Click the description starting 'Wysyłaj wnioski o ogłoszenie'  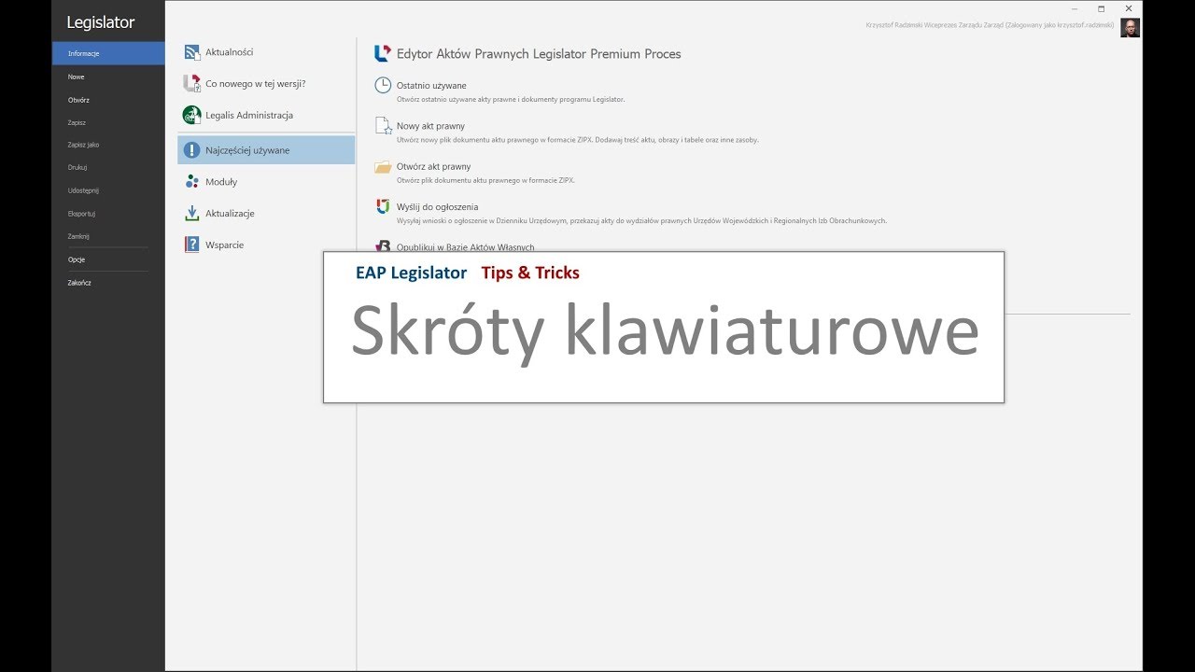pos(641,221)
